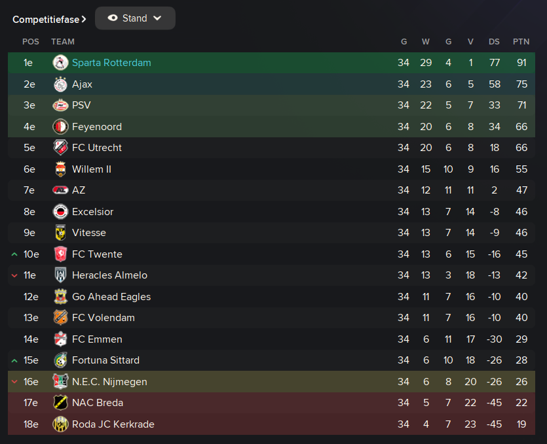Image resolution: width=547 pixels, height=444 pixels.
Task: Select the Vitesse club badge
Action: pos(60,233)
